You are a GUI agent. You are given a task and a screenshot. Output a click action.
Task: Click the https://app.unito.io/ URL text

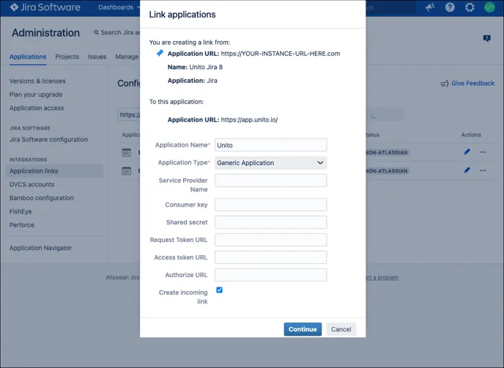coord(249,119)
